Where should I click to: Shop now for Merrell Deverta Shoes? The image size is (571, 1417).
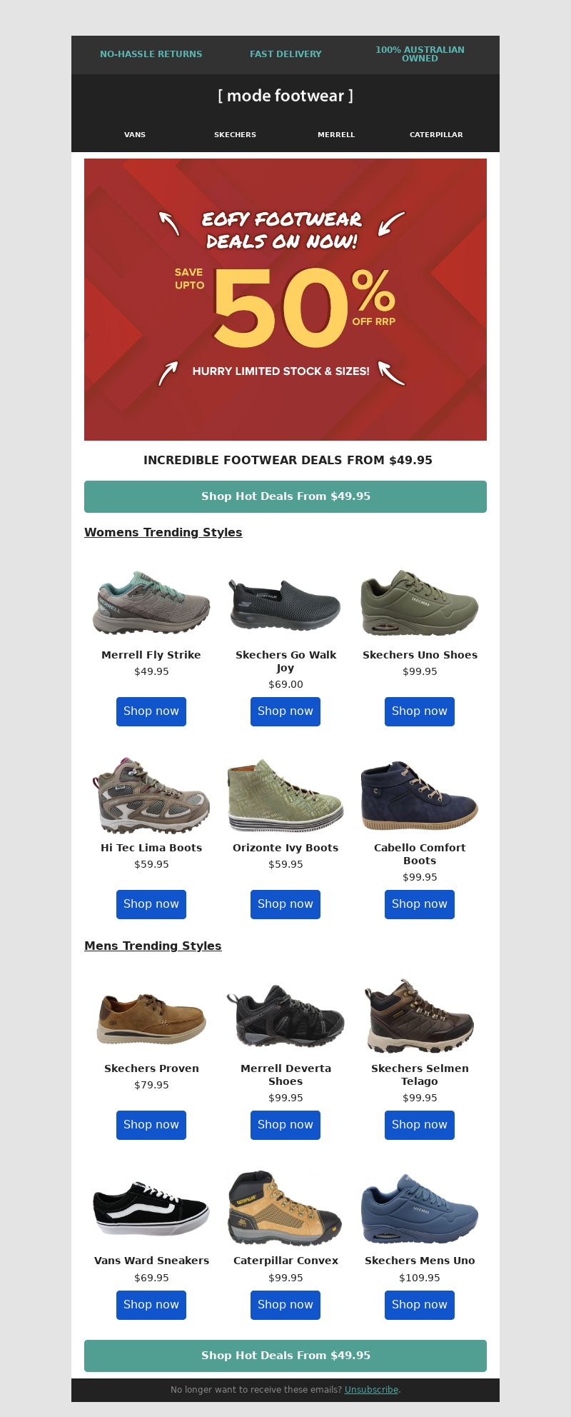[285, 1125]
